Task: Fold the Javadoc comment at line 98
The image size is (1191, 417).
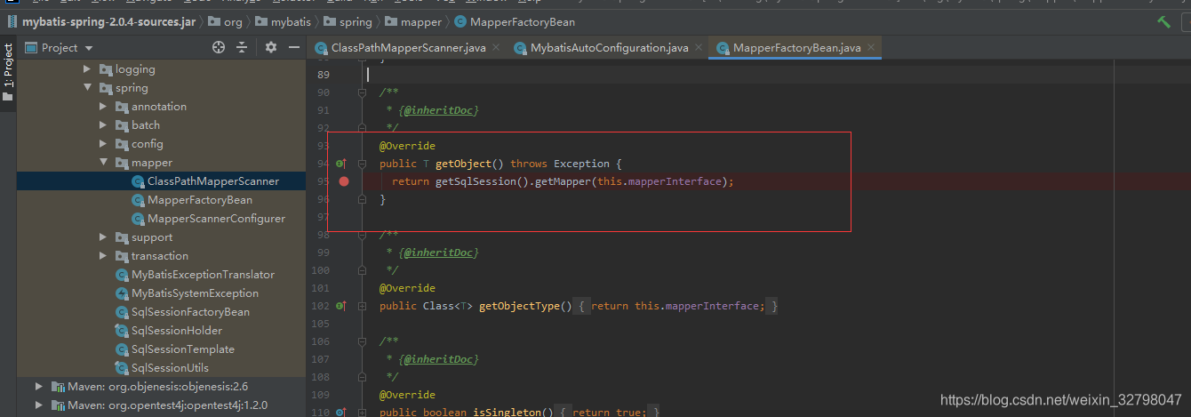Action: point(362,235)
